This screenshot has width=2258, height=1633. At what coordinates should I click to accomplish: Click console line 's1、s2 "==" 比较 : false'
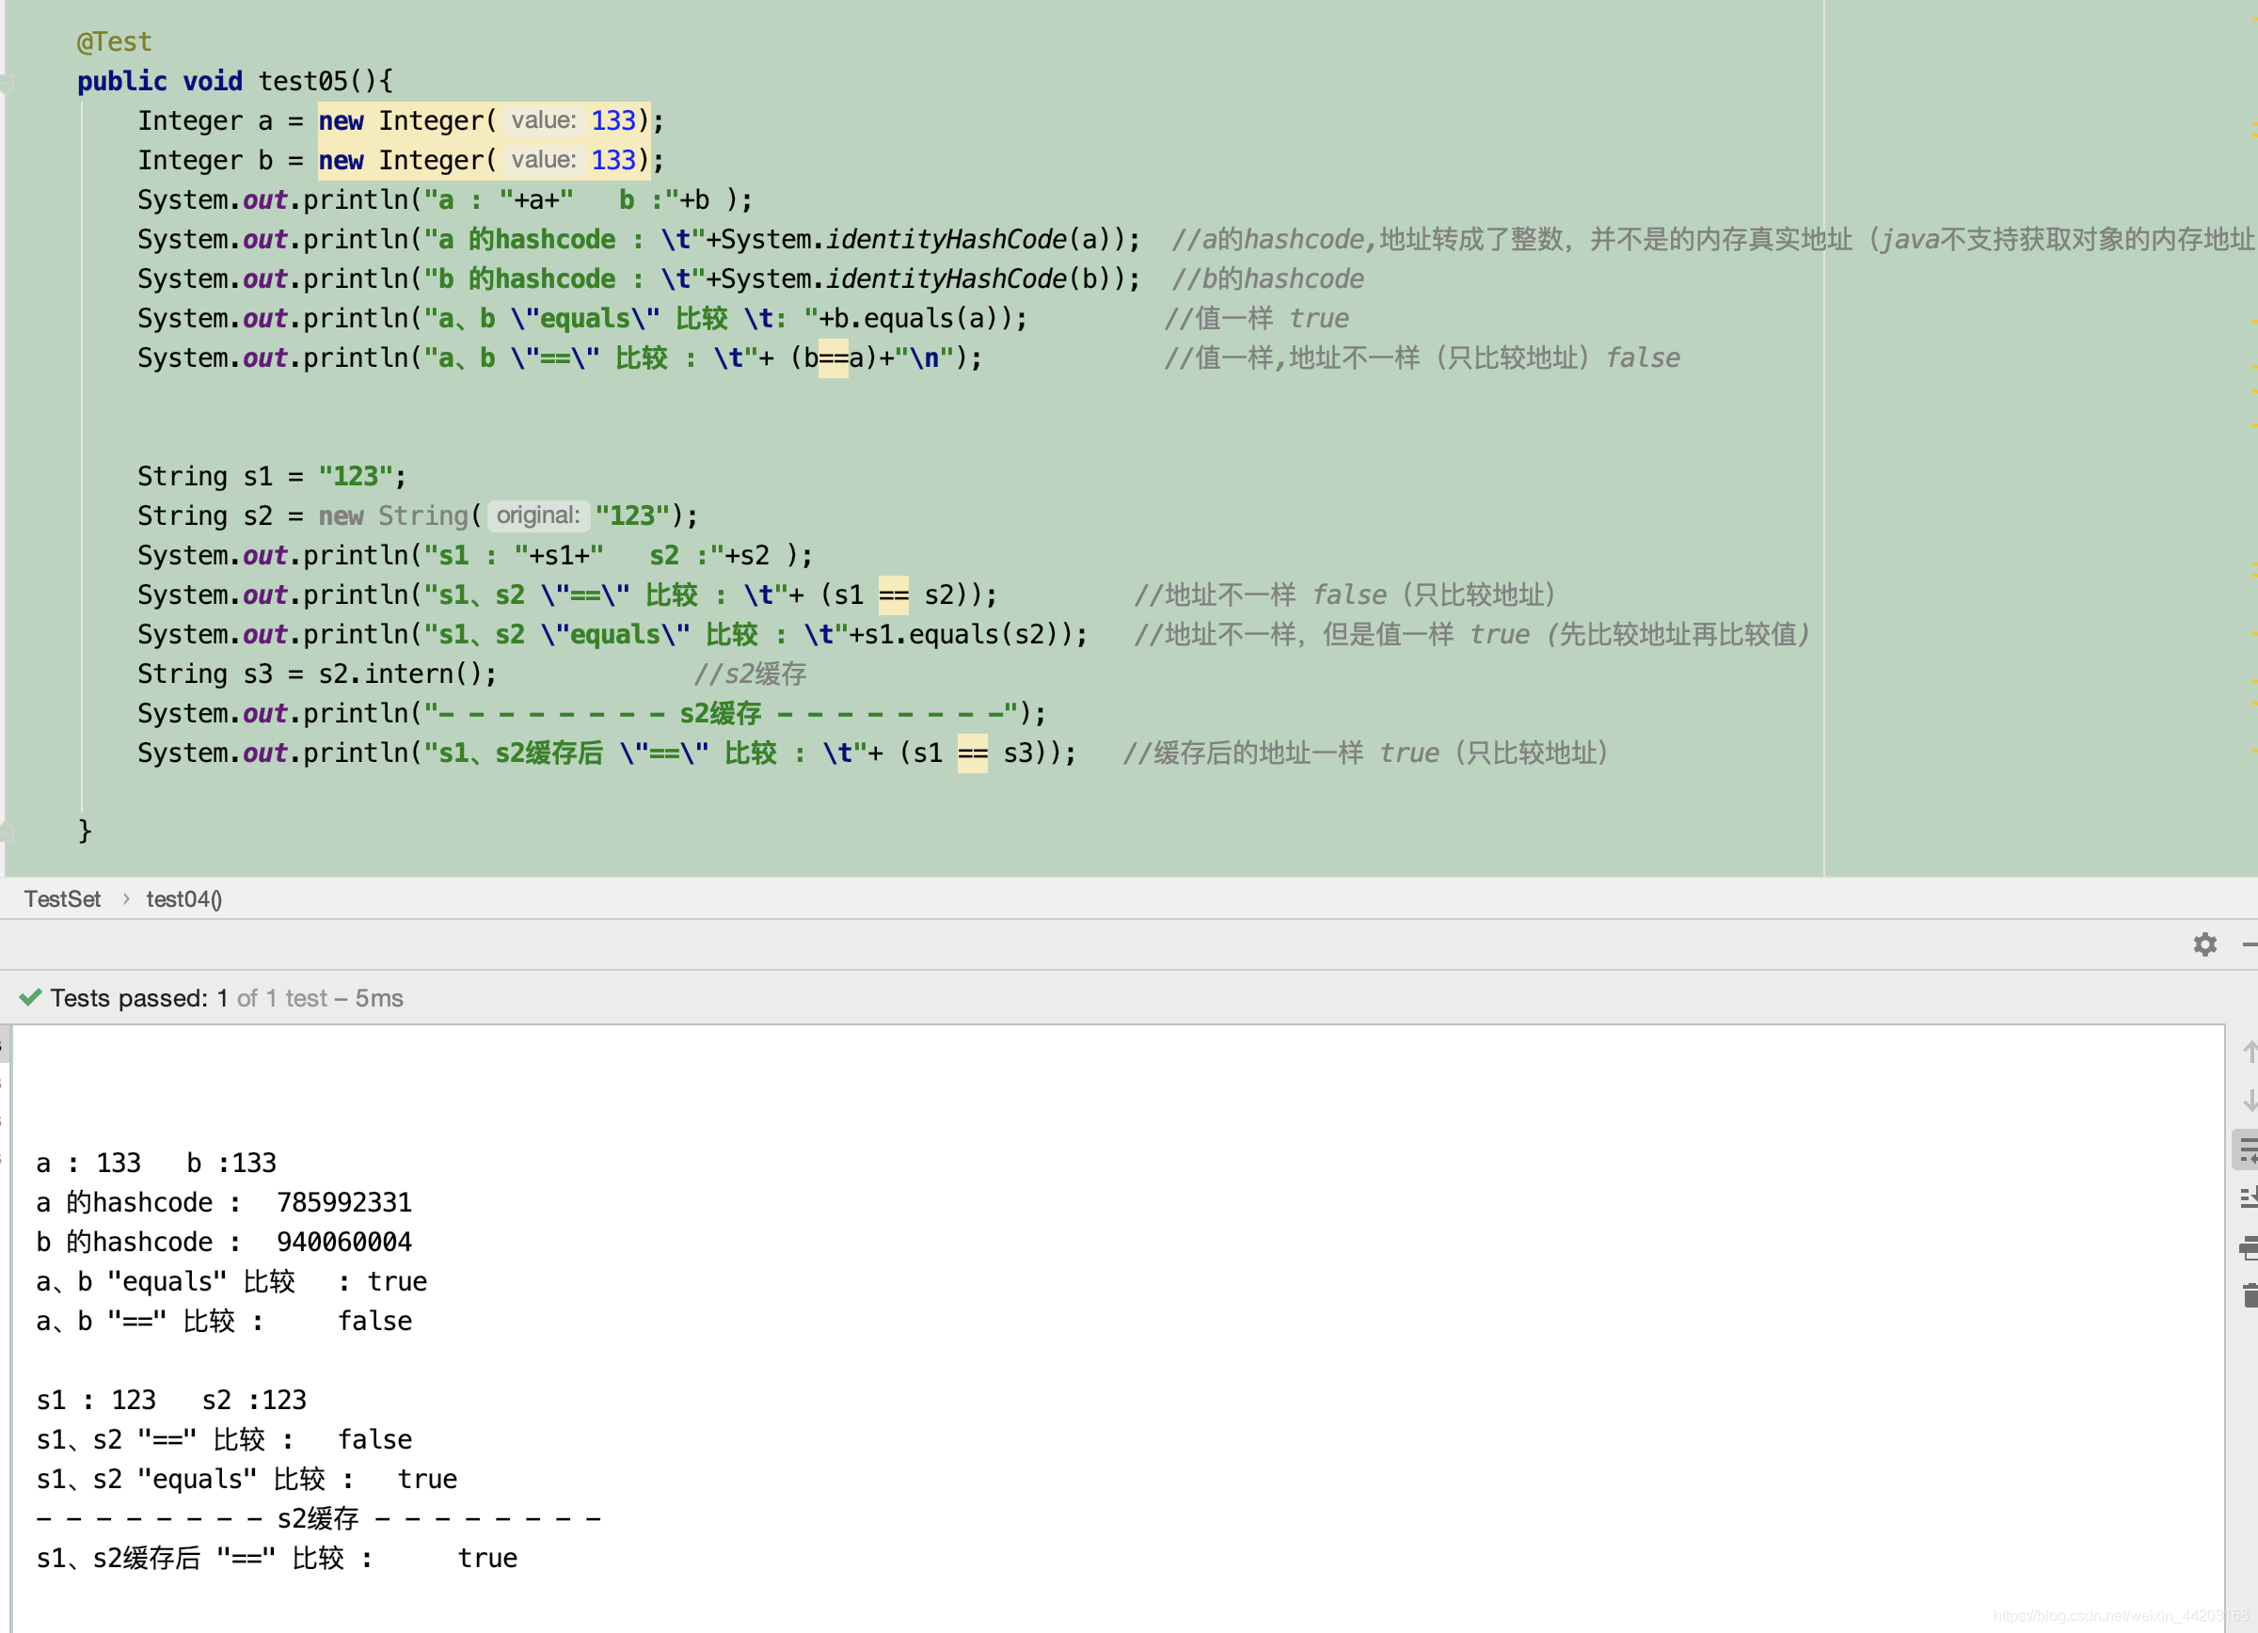(x=224, y=1440)
